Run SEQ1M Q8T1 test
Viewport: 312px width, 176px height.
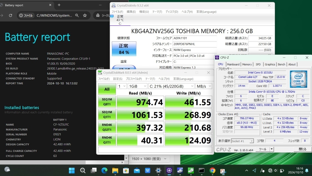(x=107, y=102)
